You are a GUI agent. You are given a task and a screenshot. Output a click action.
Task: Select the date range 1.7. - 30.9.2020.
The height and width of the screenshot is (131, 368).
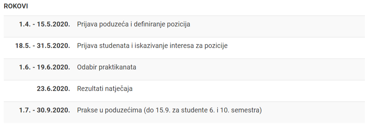[x=44, y=110]
